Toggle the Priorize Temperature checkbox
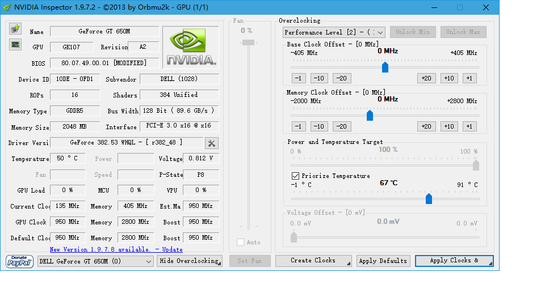 (x=295, y=176)
